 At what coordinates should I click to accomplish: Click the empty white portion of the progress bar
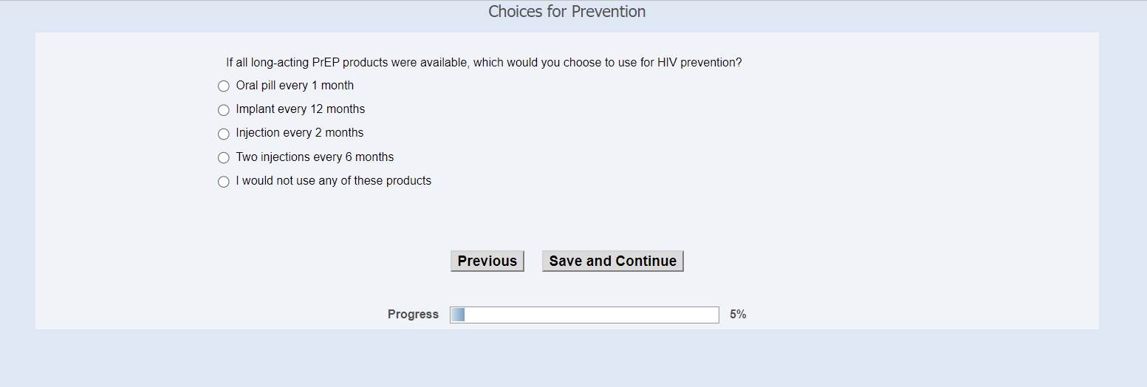click(591, 315)
